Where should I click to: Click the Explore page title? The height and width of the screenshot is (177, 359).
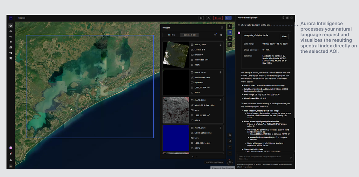[x=22, y=18]
